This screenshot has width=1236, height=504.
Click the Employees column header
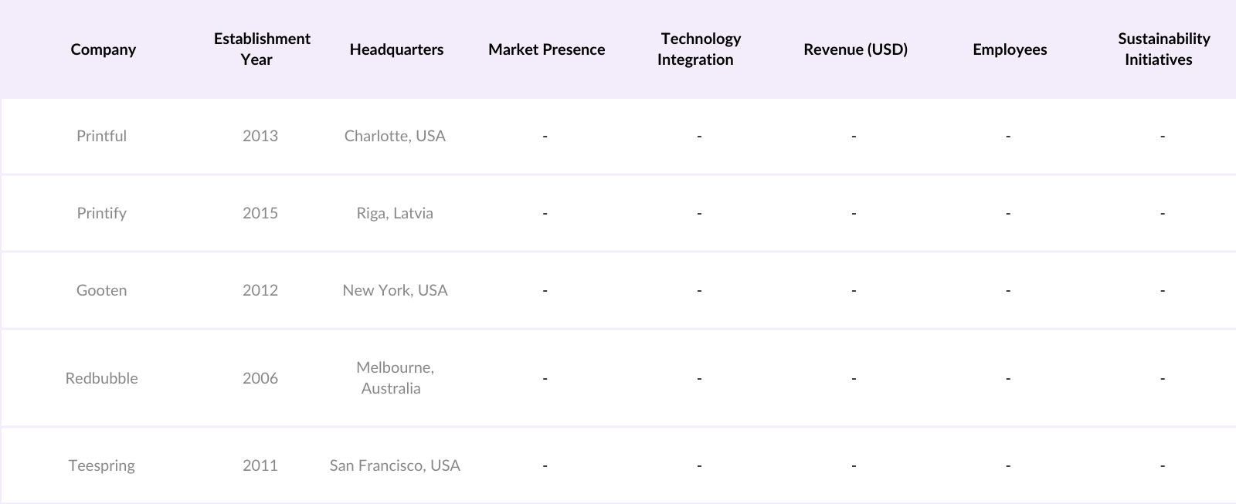1010,49
